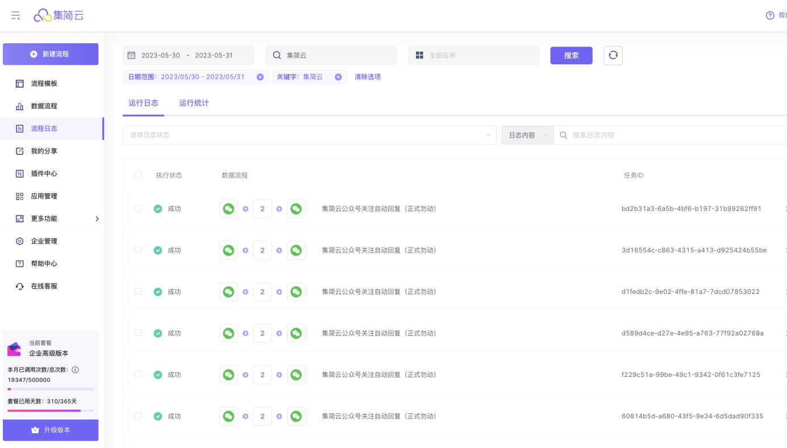Image resolution: width=787 pixels, height=448 pixels.
Task: Check the row with task ID d589d4ce
Action: 138,333
